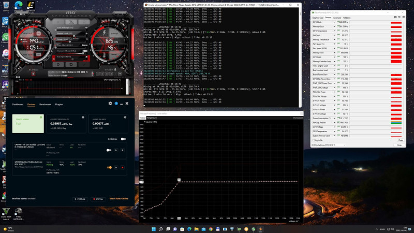Open GPU Temperature sensor dropdown
This screenshot has height=233, width=414.
click(334, 31)
